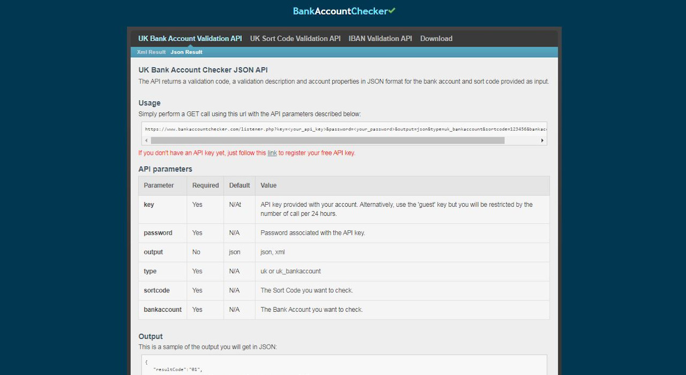
Task: Click the 'The API returns a validation code' description
Action: point(344,81)
